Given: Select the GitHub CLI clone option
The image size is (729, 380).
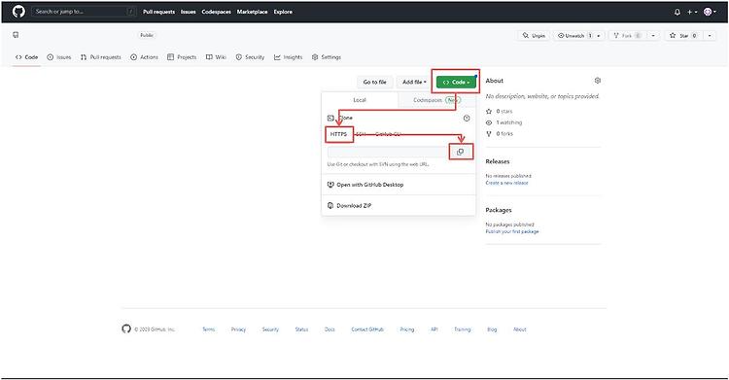Looking at the screenshot, I should (x=388, y=134).
